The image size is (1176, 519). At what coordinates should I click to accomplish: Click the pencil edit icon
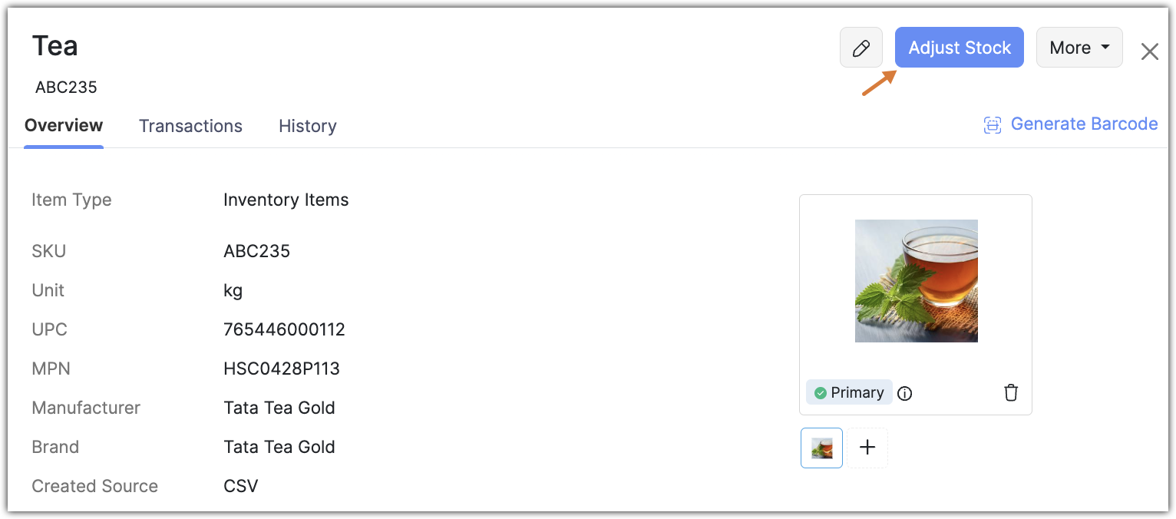click(861, 48)
